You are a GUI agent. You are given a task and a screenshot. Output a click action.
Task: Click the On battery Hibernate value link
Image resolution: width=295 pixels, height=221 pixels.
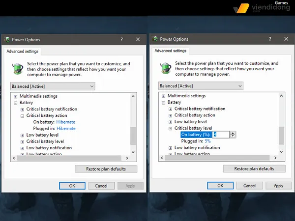65,122
